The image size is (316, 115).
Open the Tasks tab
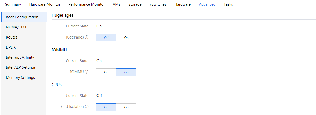point(228,4)
